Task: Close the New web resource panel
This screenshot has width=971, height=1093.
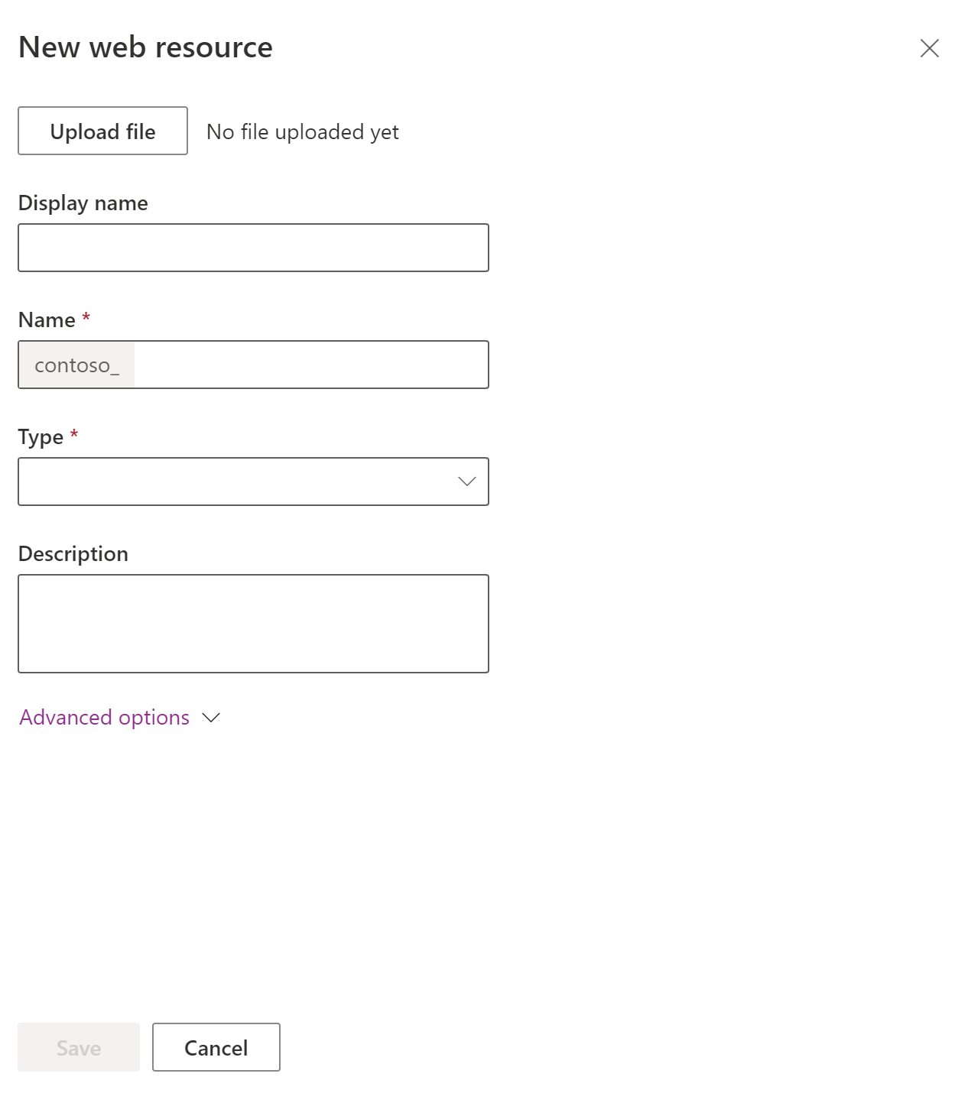Action: coord(930,48)
